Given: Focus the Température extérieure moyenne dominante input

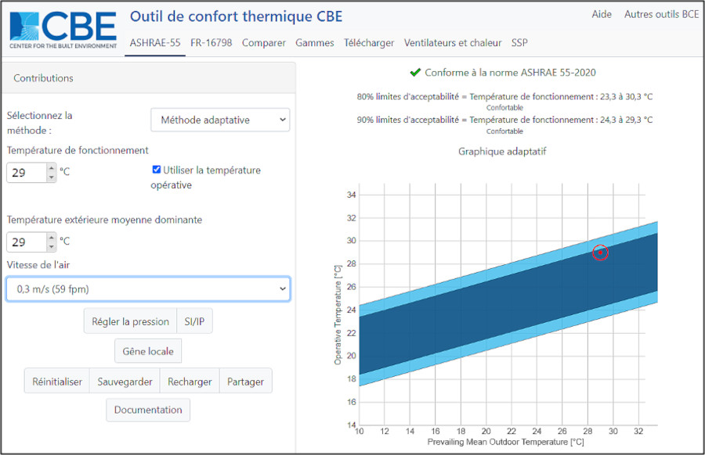Looking at the screenshot, I should [27, 242].
